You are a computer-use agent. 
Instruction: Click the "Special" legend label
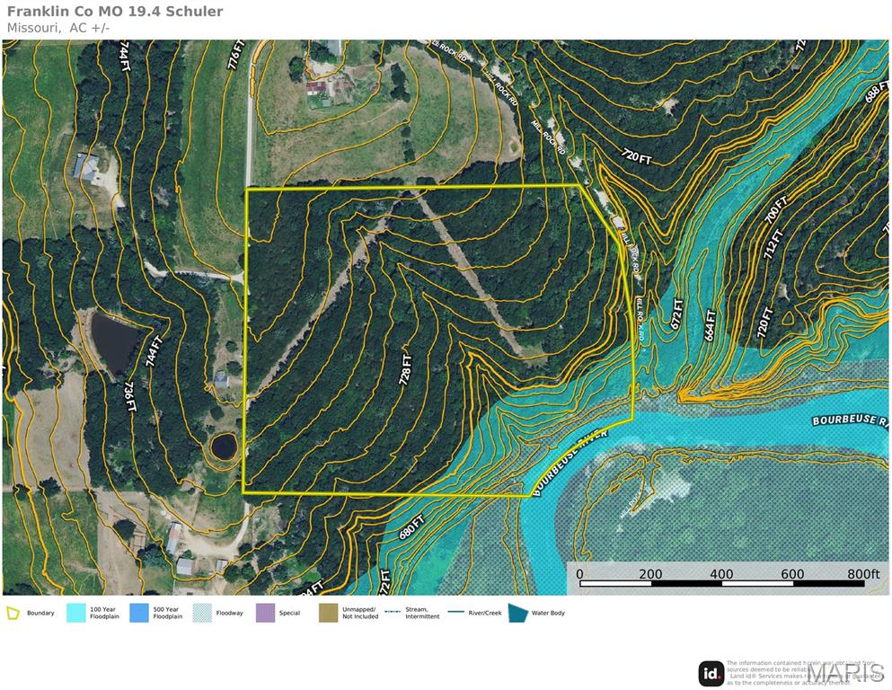(x=289, y=614)
